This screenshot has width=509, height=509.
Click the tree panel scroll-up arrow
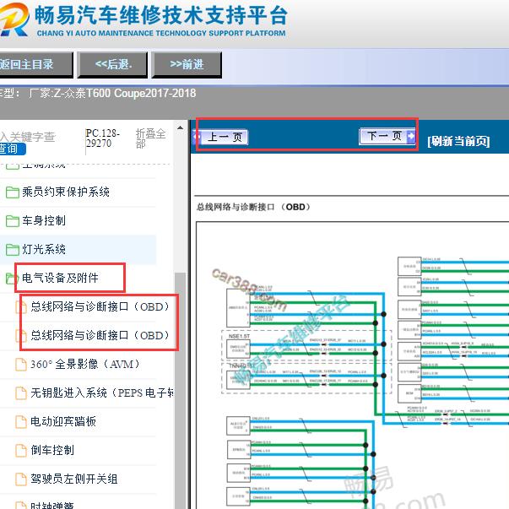point(180,128)
